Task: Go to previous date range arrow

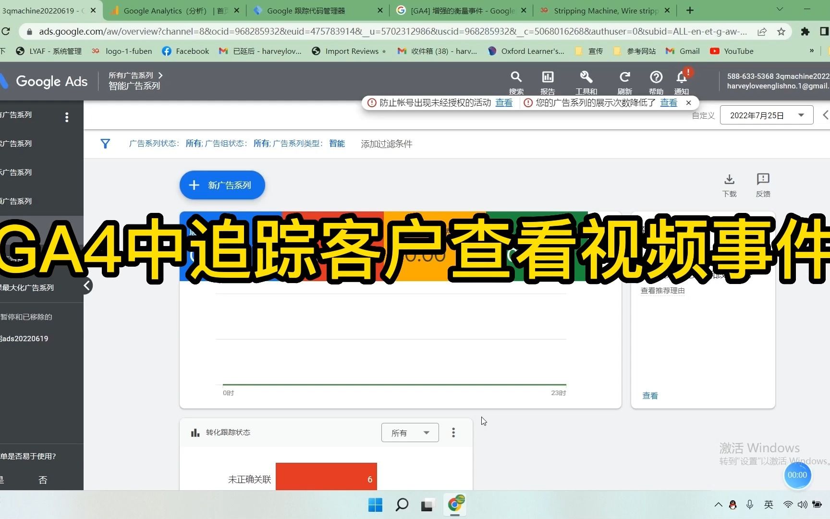Action: [825, 115]
